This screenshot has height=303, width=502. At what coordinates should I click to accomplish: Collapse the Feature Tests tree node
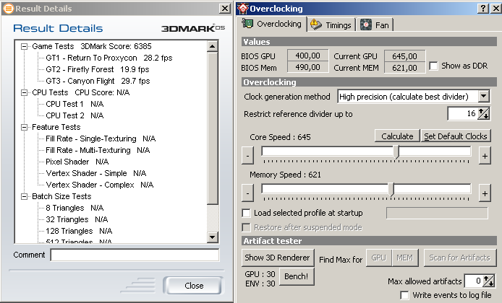click(24, 128)
